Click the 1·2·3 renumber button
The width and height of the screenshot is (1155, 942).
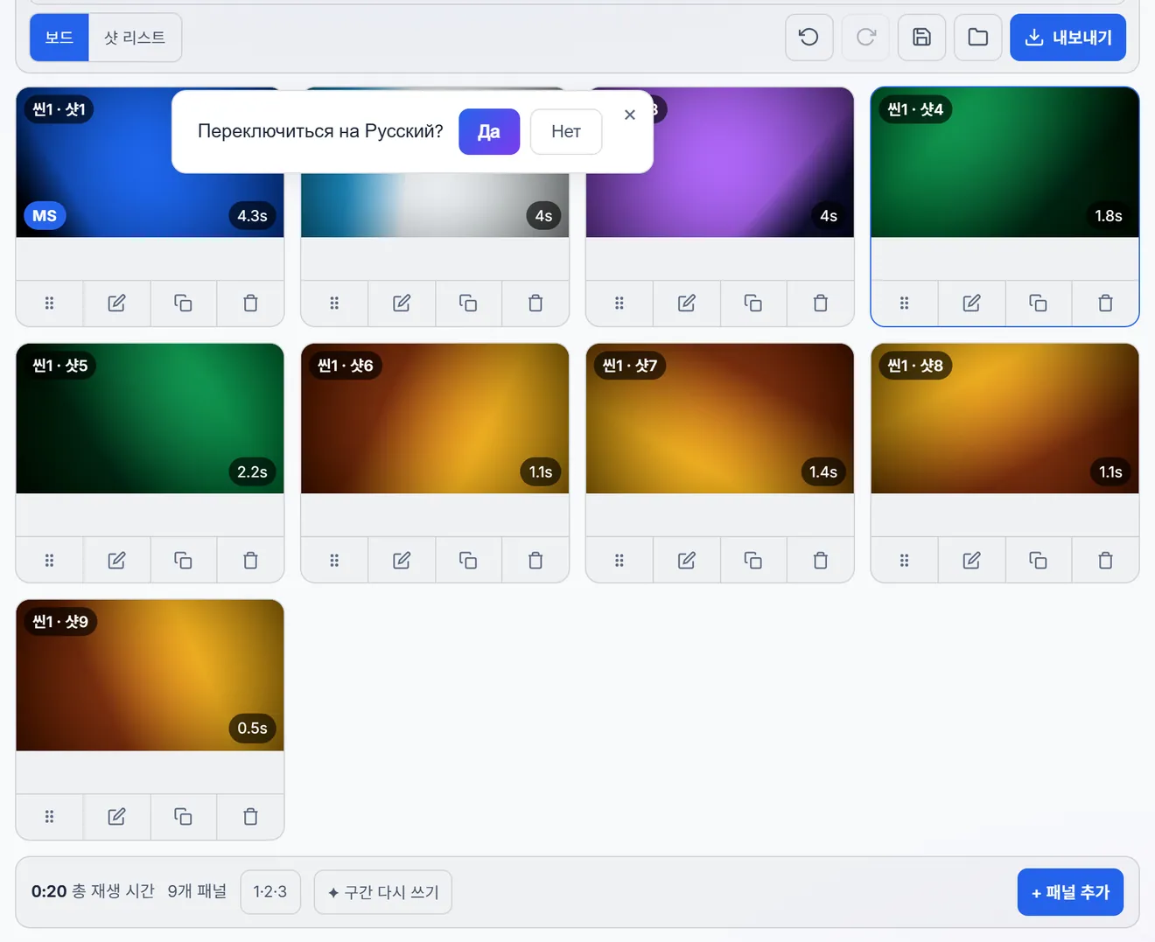(x=270, y=892)
